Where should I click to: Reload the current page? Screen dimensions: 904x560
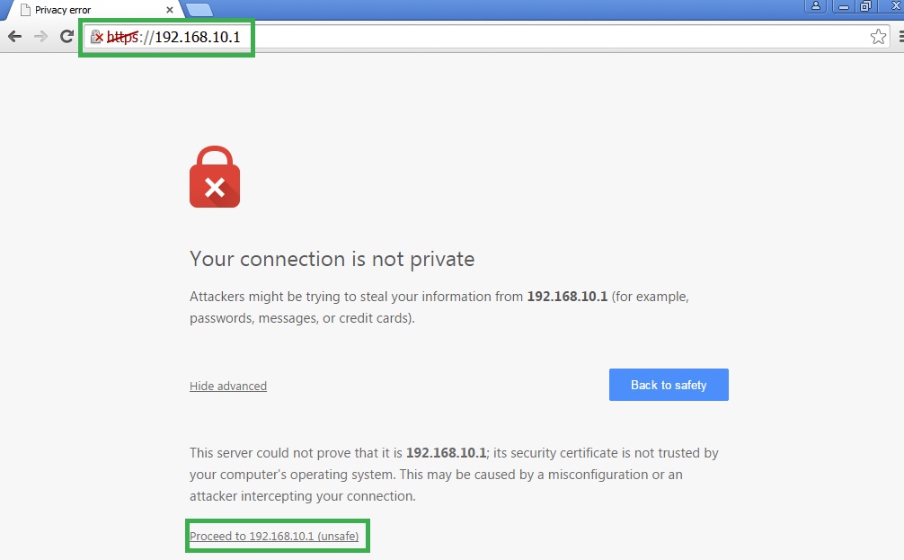pos(66,36)
